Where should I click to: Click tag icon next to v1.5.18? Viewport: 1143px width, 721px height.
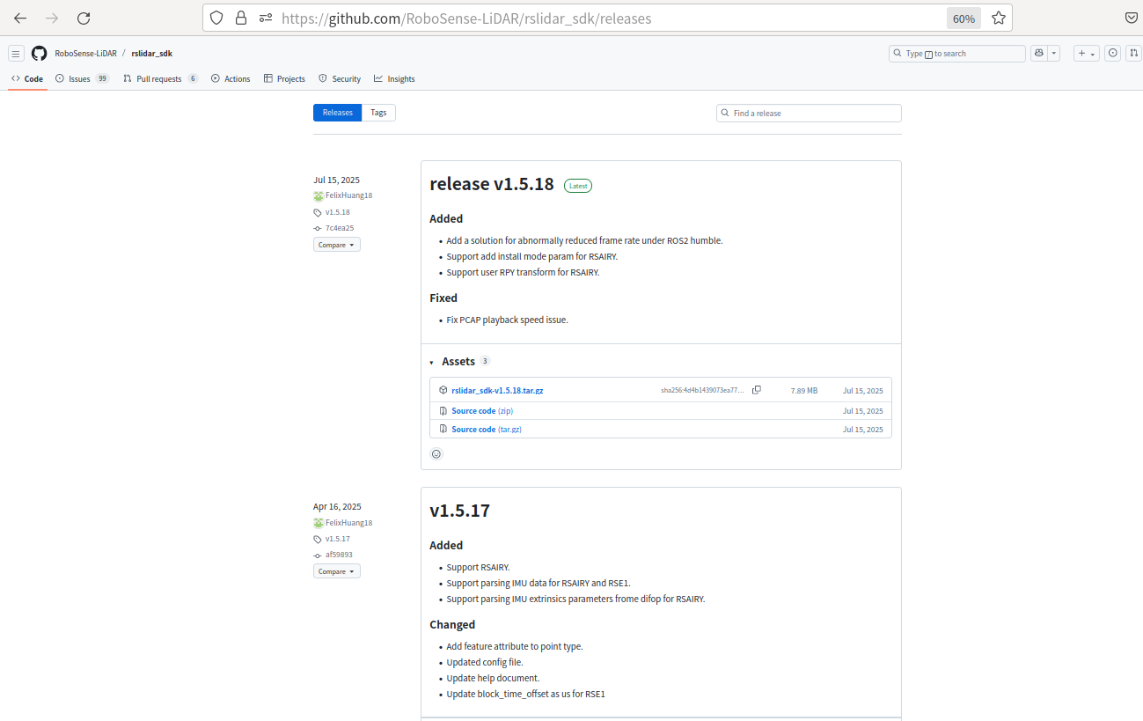tap(318, 212)
